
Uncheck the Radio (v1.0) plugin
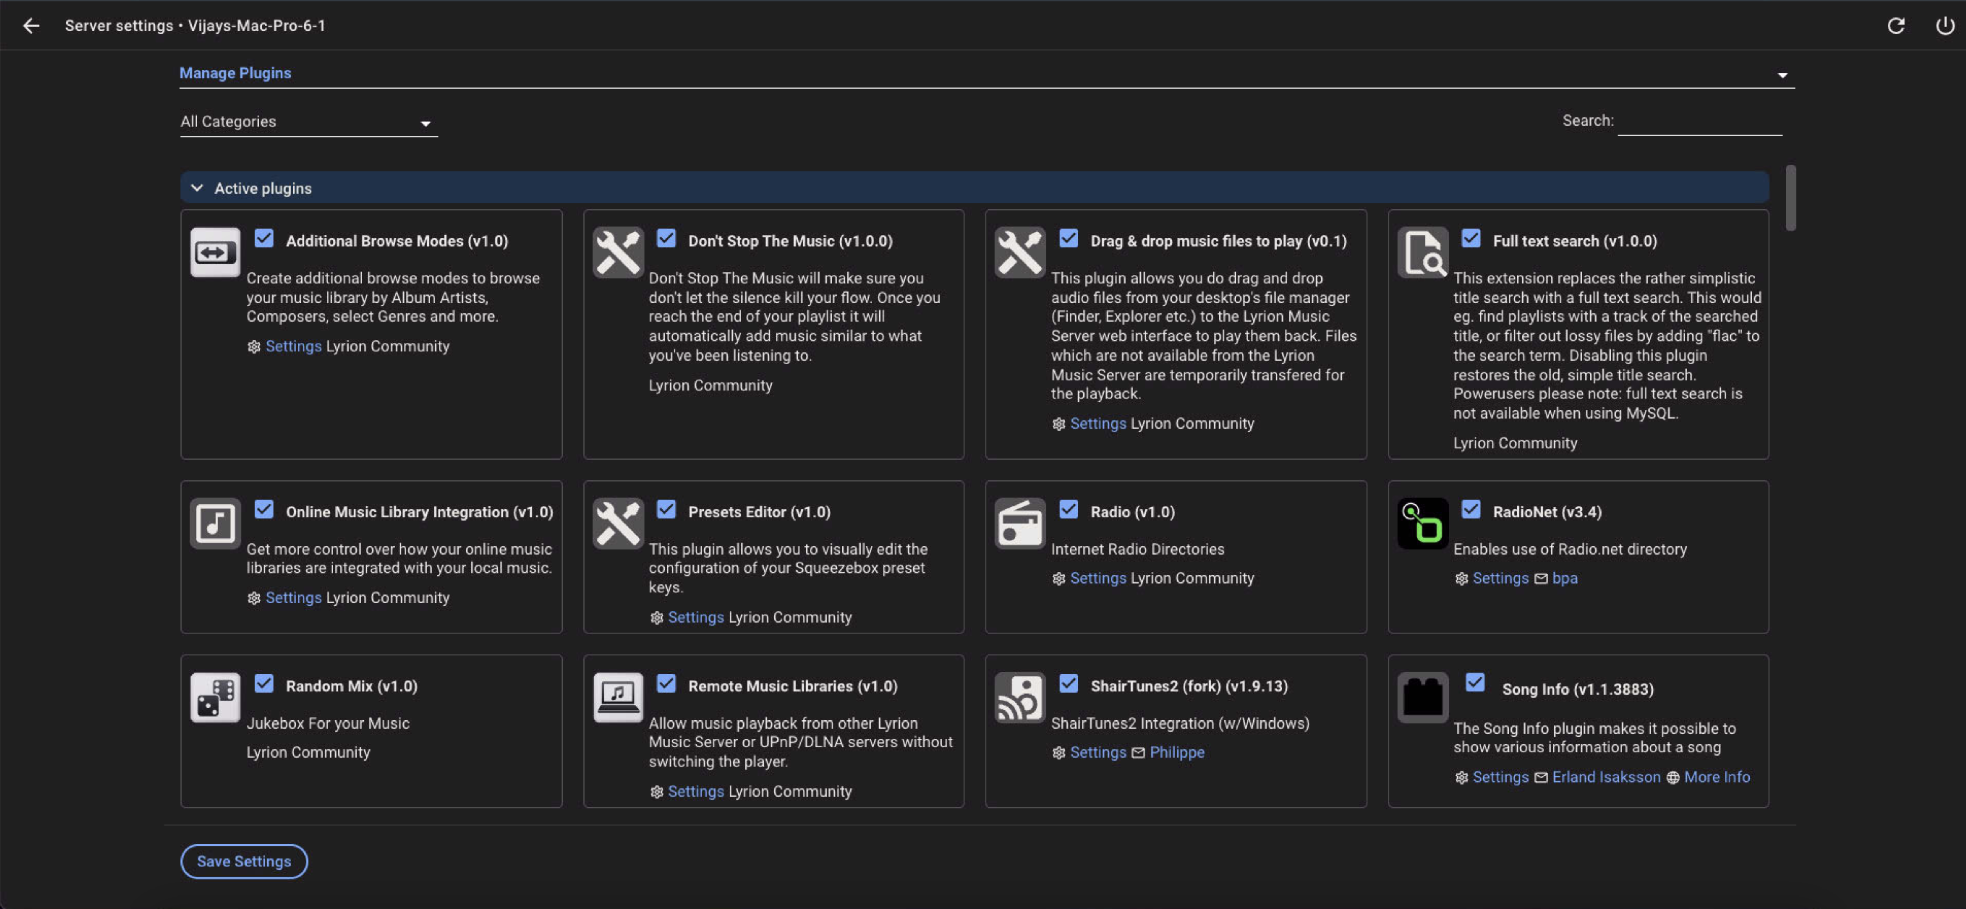pyautogui.click(x=1068, y=509)
